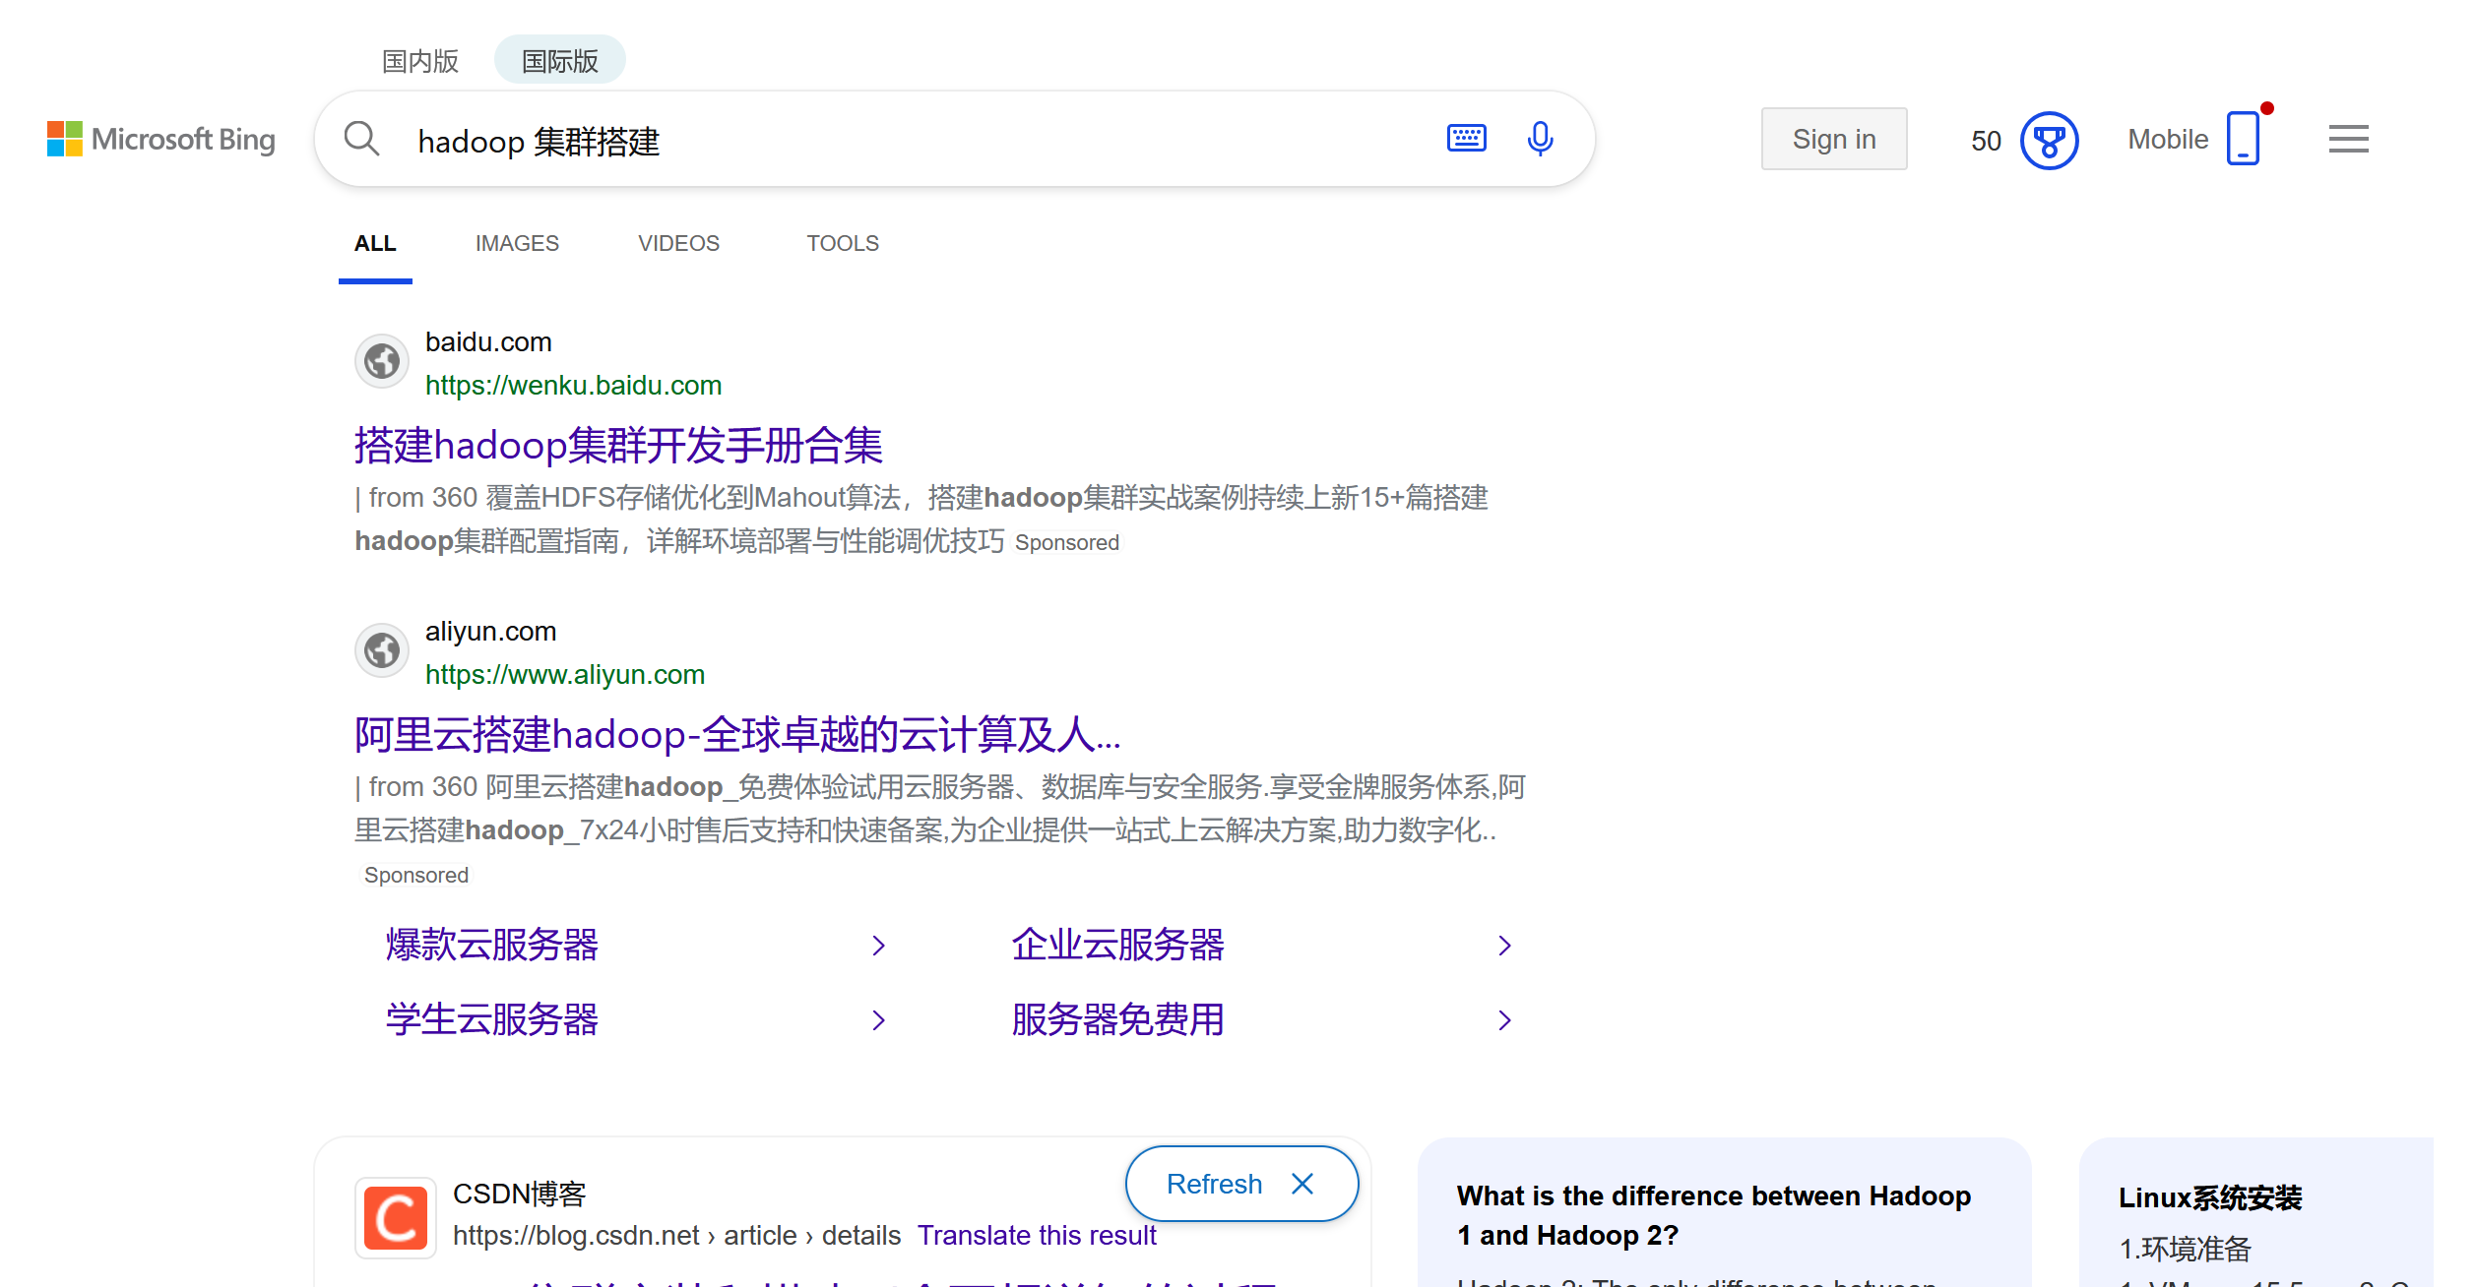Open the TOOLS tab
The width and height of the screenshot is (2476, 1287).
coord(843,244)
